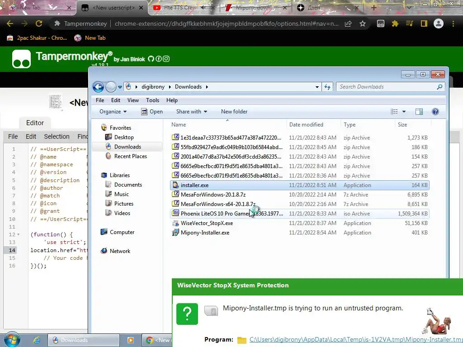The height and width of the screenshot is (347, 463).
Task: Open a new Chrome tab with plus
Action: coord(373,8)
